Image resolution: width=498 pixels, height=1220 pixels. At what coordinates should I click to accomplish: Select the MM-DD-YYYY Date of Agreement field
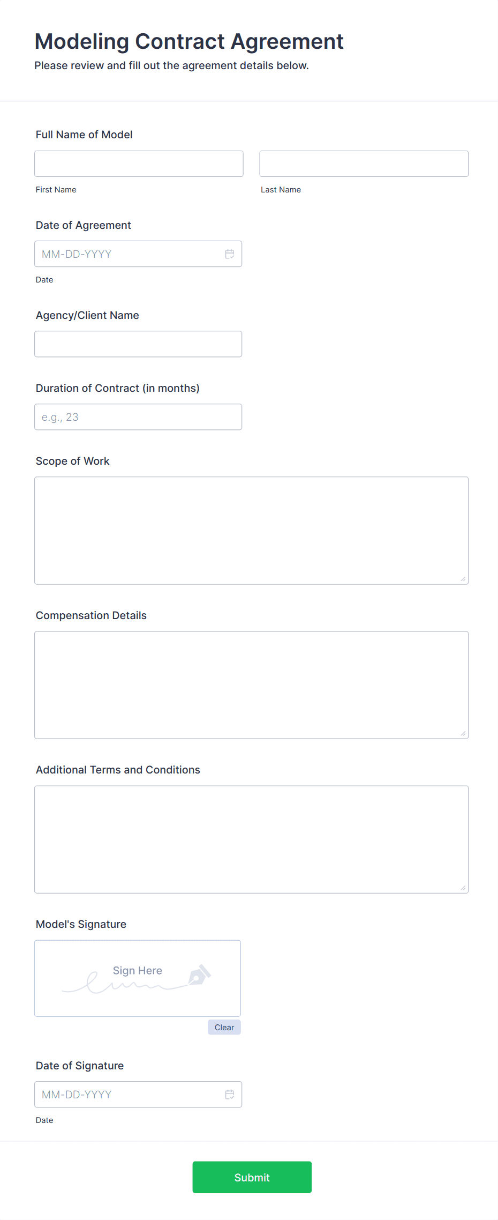123,254
